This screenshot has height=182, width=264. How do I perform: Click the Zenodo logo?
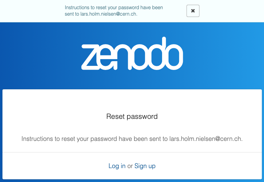point(132,54)
